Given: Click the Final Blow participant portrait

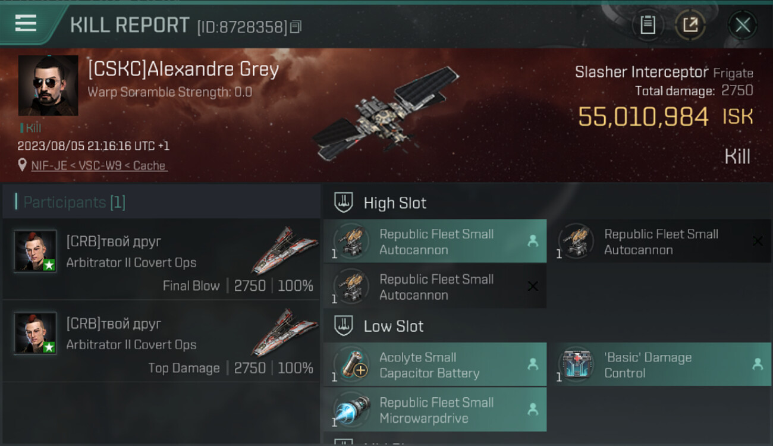Looking at the screenshot, I should coord(35,251).
